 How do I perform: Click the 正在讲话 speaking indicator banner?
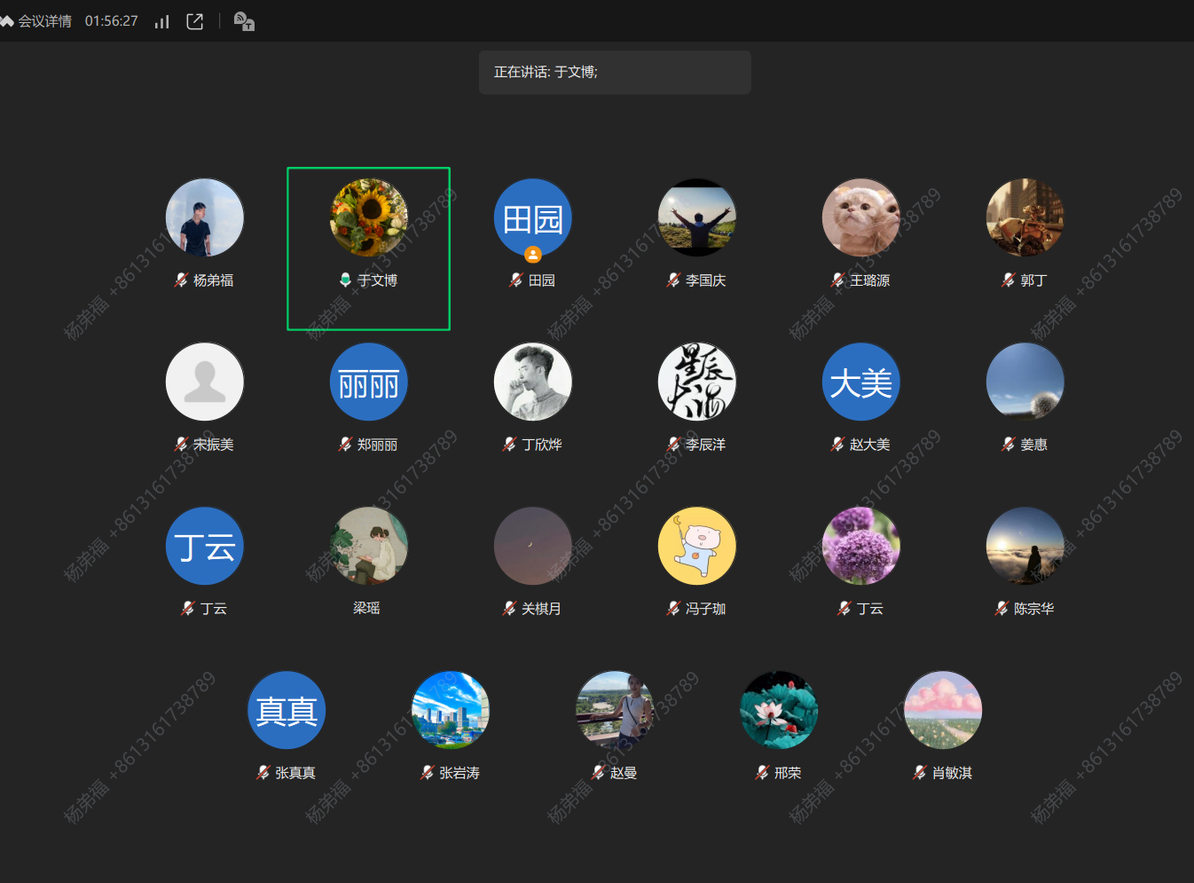[615, 72]
